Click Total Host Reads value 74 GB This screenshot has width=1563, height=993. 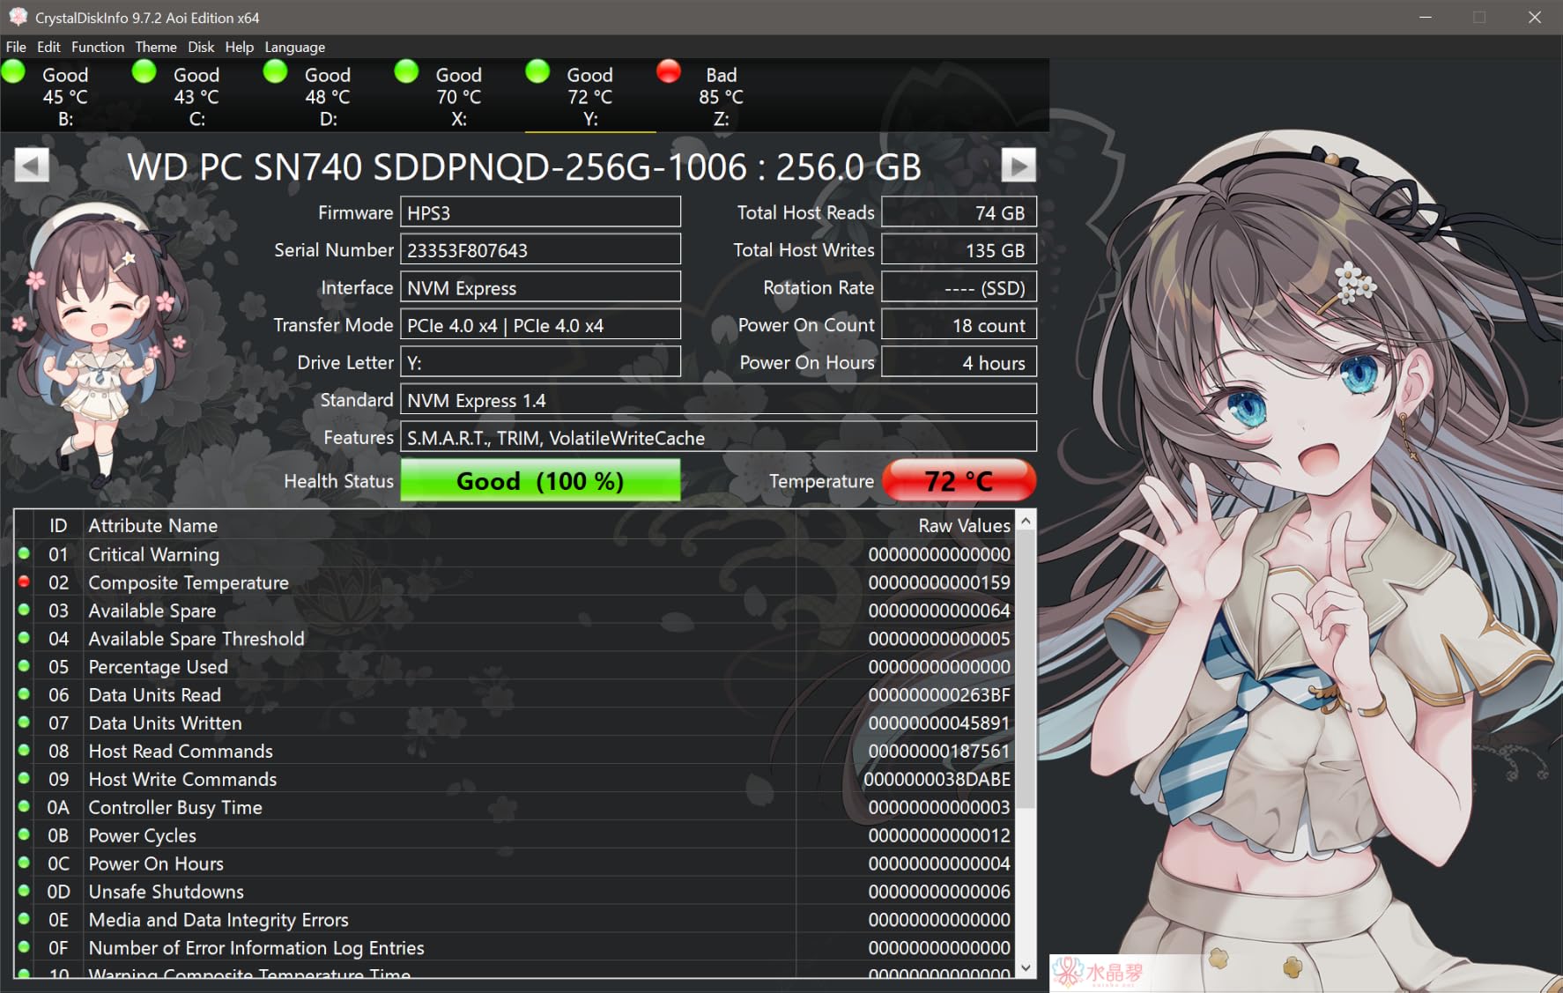click(x=959, y=212)
